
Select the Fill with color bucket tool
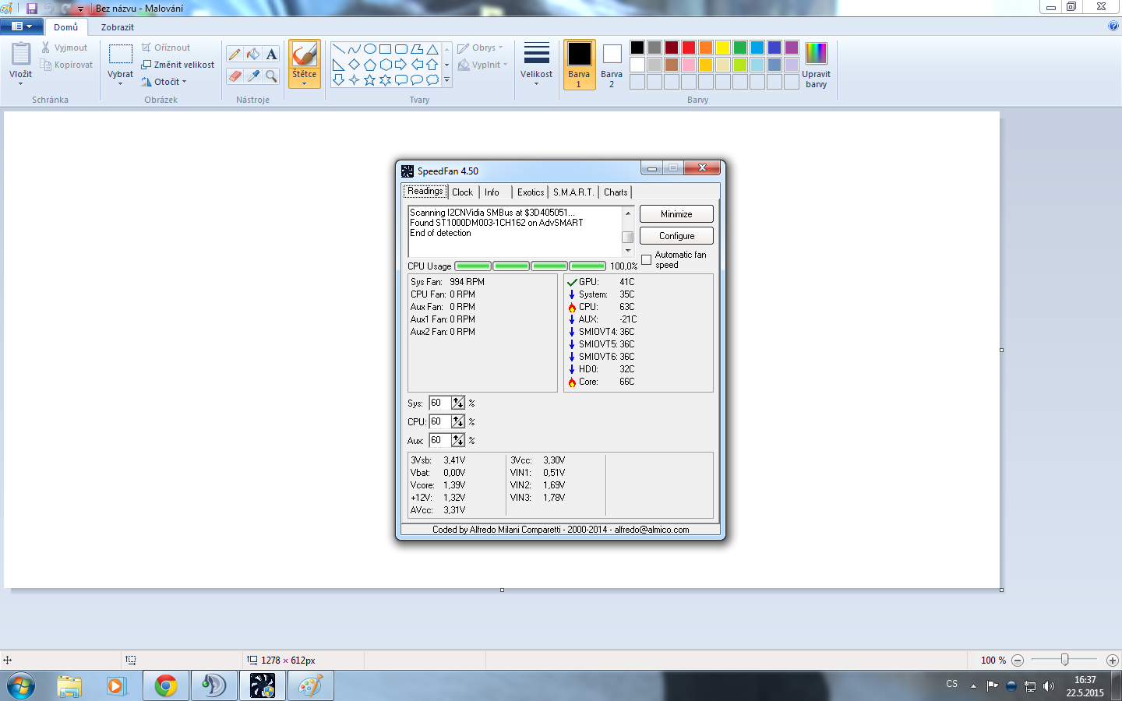[x=253, y=55]
